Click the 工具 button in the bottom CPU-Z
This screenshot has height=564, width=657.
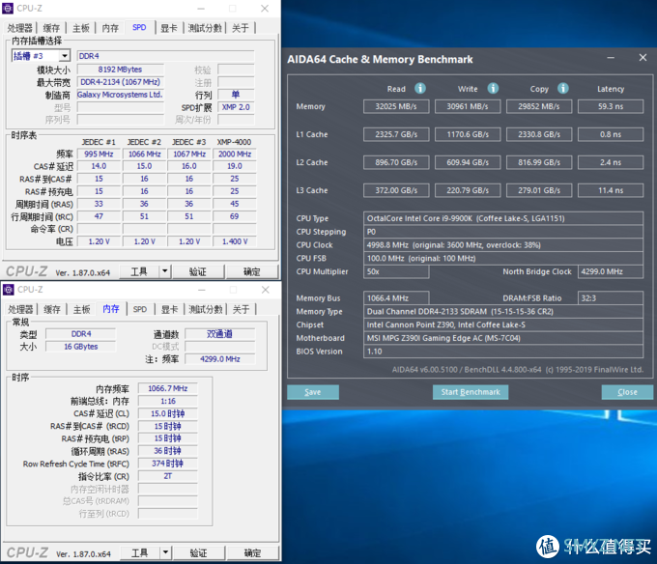coord(140,552)
